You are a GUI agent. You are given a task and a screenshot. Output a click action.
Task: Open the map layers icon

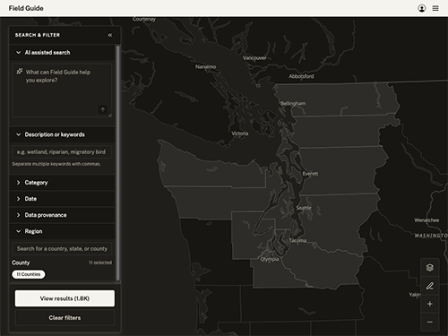point(430,268)
